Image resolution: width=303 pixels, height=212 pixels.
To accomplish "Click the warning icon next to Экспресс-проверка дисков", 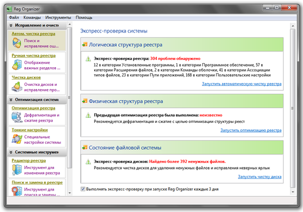I will 88,162.
